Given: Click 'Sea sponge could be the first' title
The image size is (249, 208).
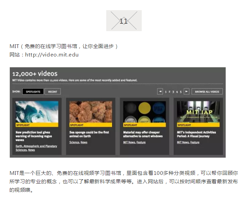Looking at the screenshot, I should 89,134.
